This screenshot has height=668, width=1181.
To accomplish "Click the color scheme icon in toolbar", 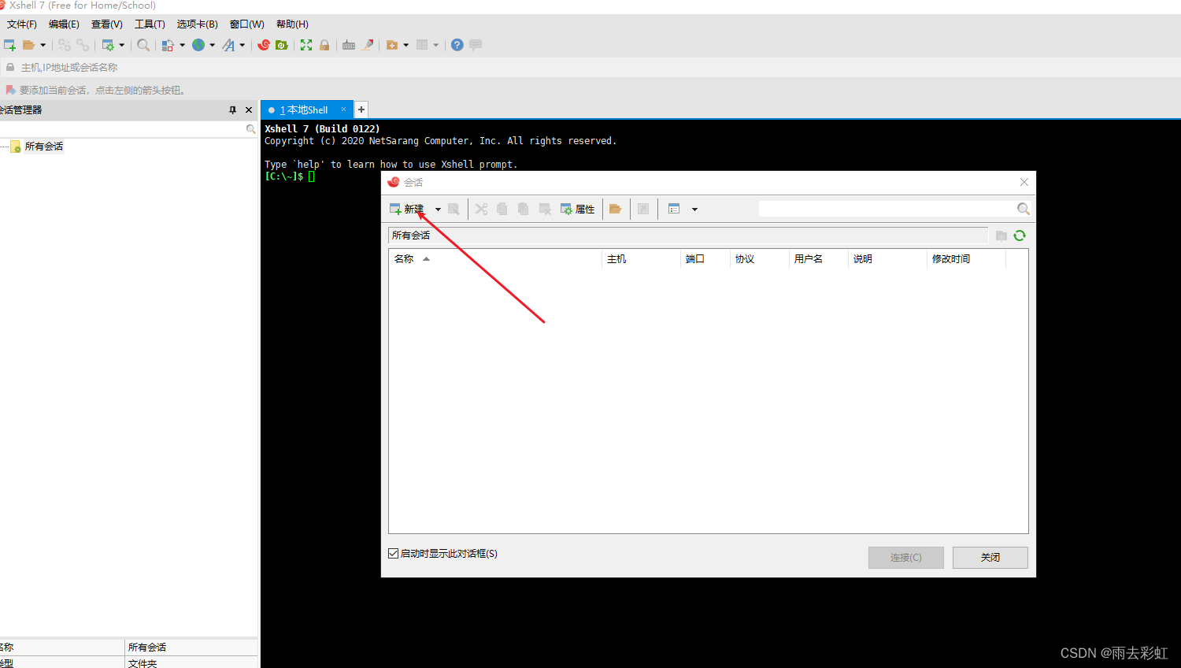I will [x=168, y=45].
